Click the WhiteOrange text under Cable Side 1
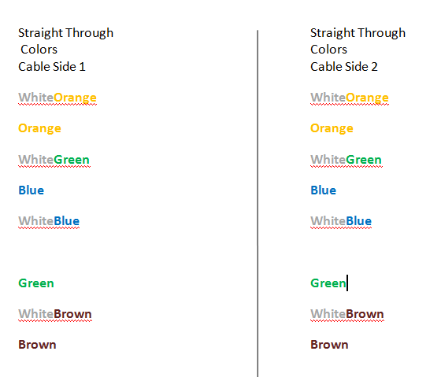Screen dimensions: 441x377 pos(57,98)
